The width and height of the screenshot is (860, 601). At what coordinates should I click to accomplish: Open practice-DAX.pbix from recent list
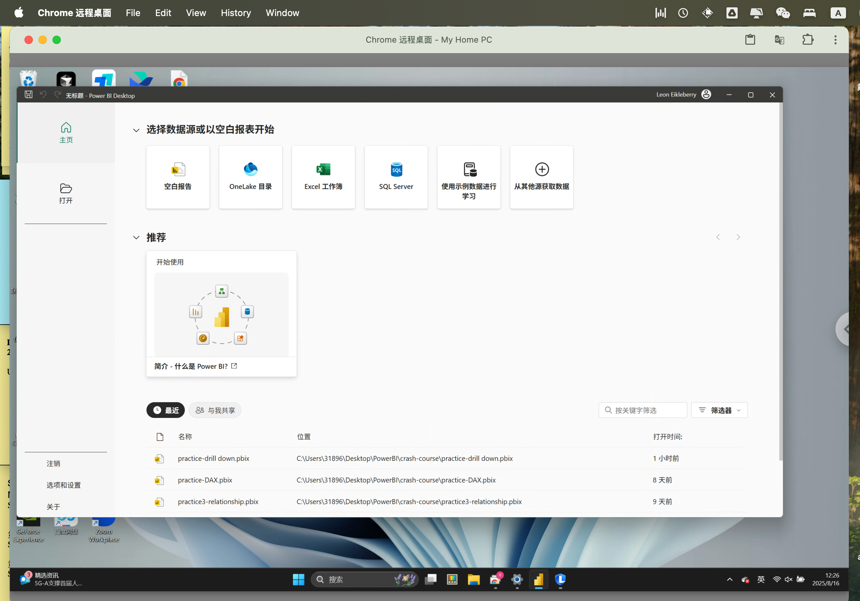pos(205,480)
